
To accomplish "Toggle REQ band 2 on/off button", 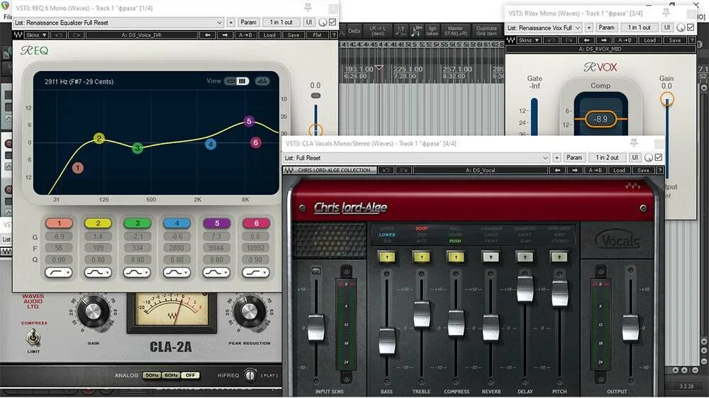I will click(x=98, y=223).
